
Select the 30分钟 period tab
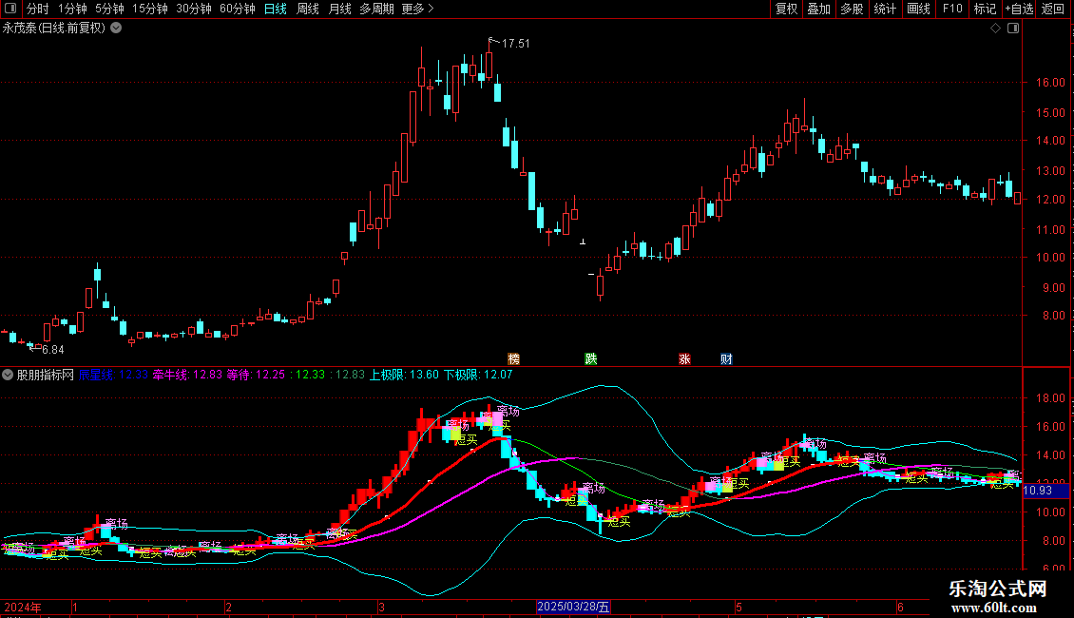coord(194,9)
